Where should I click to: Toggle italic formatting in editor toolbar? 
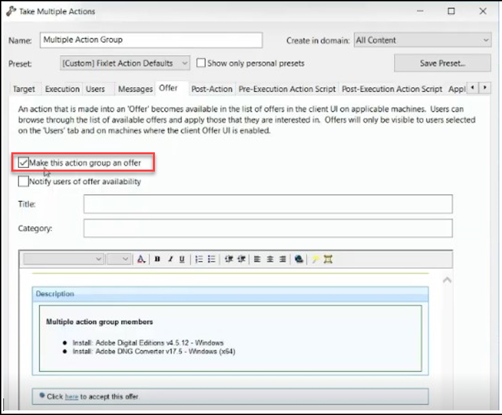[170, 259]
